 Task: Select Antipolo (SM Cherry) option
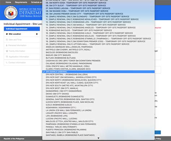(x=98, y=50)
